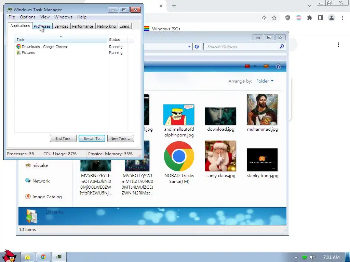Select the MV5BOTZjYWJ... image file
This screenshot has height=262, width=350.
point(137,168)
